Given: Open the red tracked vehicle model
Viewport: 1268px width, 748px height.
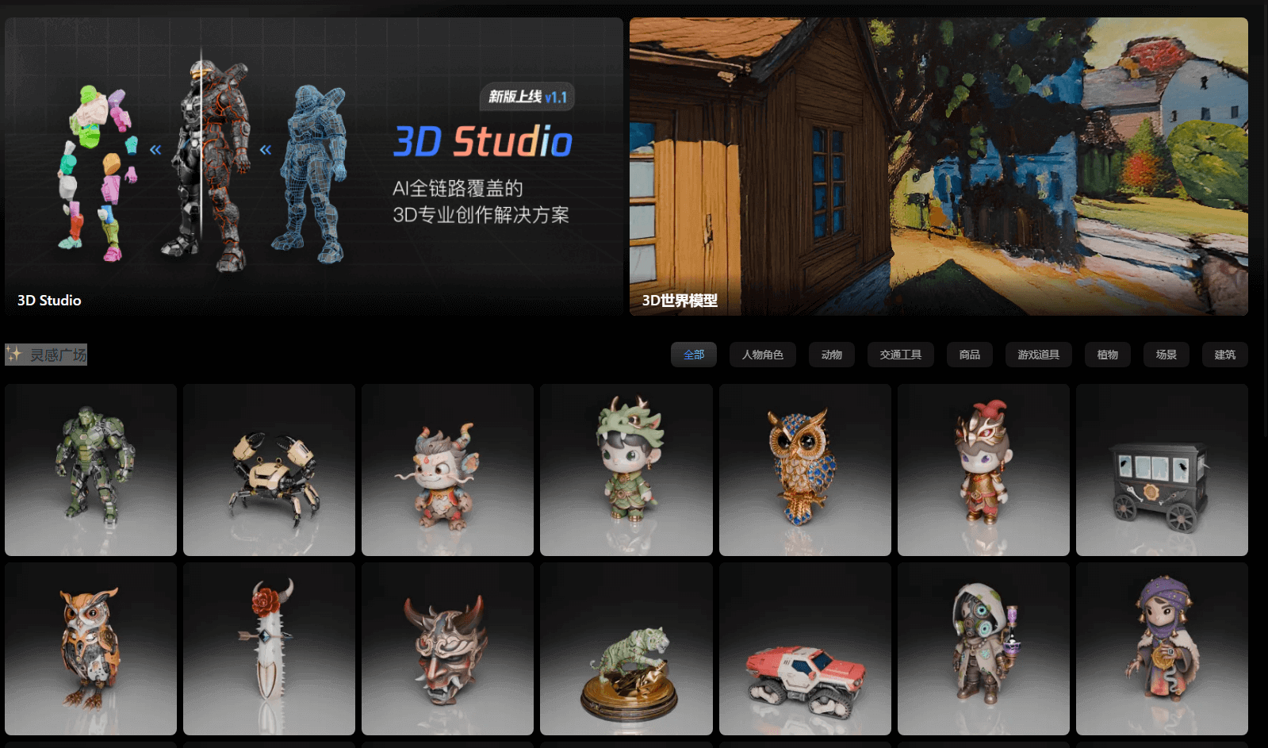Looking at the screenshot, I should click(x=805, y=649).
